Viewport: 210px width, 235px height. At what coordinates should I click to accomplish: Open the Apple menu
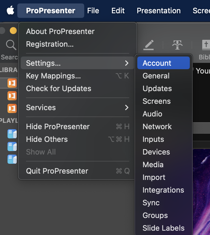coord(10,10)
